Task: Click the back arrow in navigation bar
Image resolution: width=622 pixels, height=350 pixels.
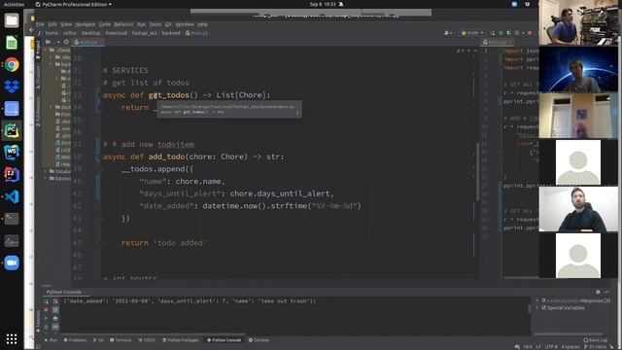Action: [x=32, y=30]
